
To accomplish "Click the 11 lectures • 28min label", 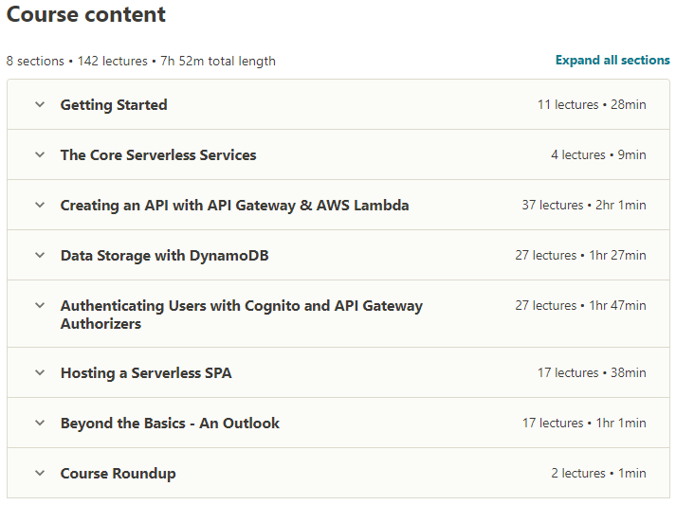I will (x=592, y=105).
